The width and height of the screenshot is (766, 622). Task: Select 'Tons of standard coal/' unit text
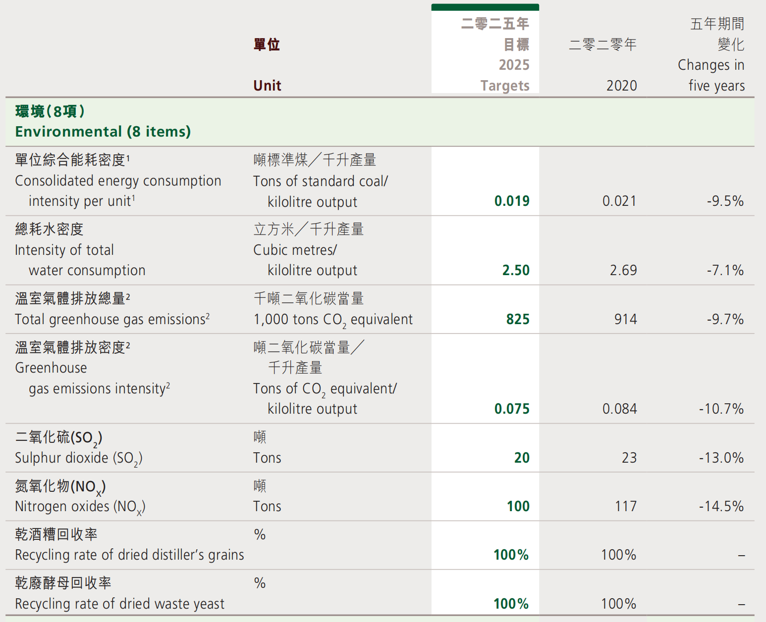(321, 181)
